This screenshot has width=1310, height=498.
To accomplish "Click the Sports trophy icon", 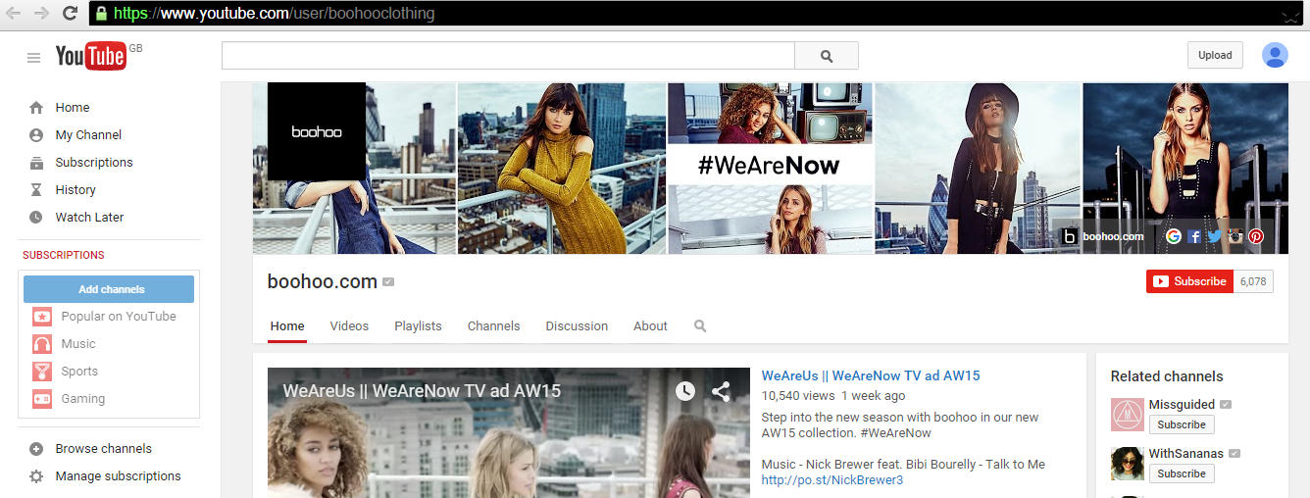I will pos(42,372).
